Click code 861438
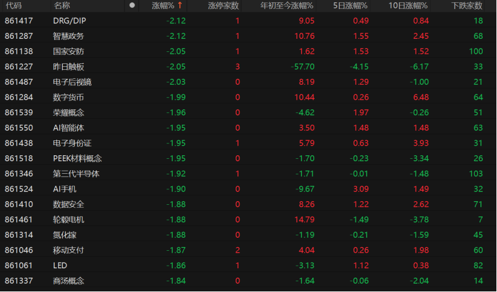The image size is (497, 292). click(x=19, y=143)
